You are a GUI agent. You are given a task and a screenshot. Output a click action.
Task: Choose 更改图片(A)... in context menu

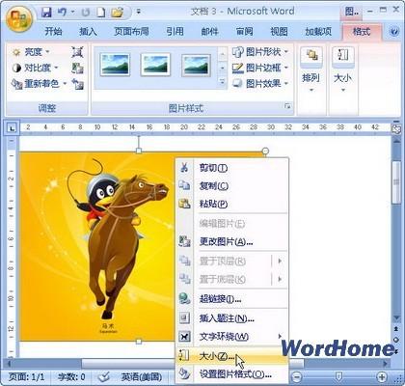231,241
